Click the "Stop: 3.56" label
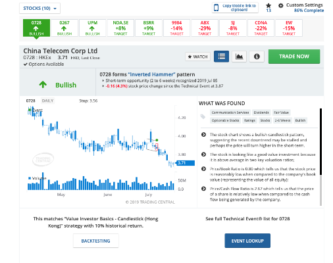The height and width of the screenshot is (263, 333). point(88,101)
